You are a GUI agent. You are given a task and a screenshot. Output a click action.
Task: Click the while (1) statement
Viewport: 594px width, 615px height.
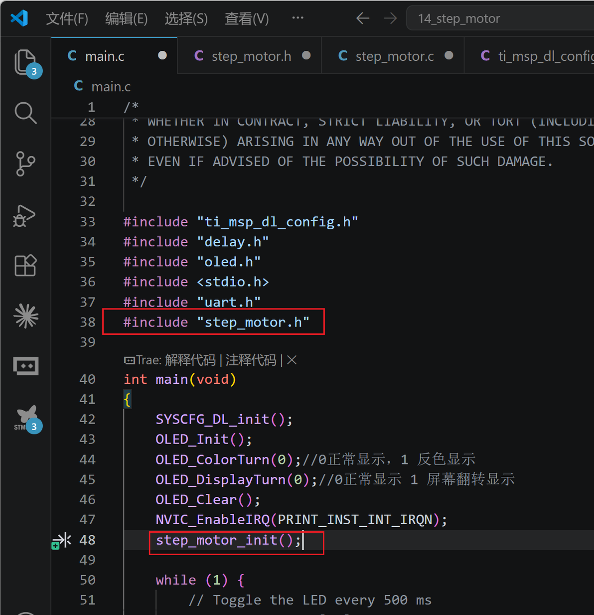click(200, 580)
